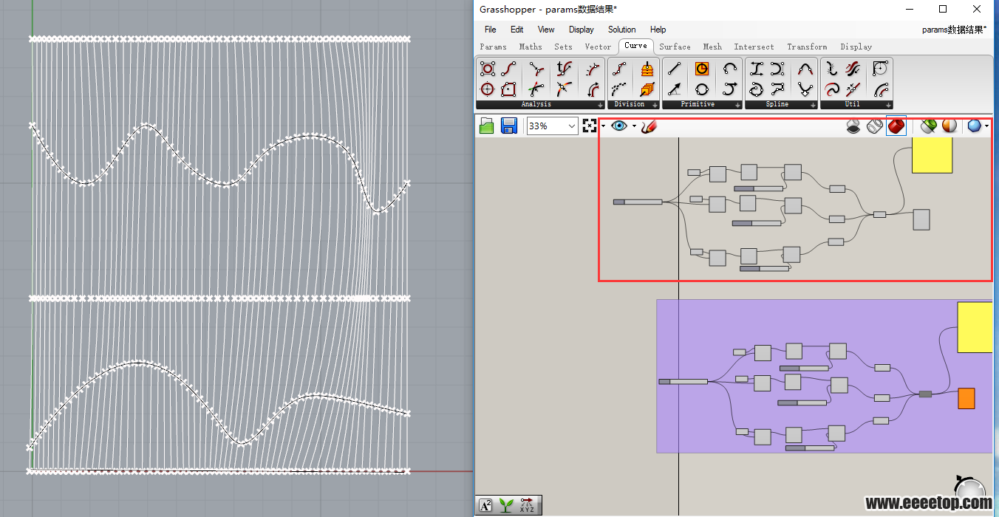Screen dimensions: 999x517
Task: Expand the Division panel's dropdown arrow
Action: (x=655, y=105)
